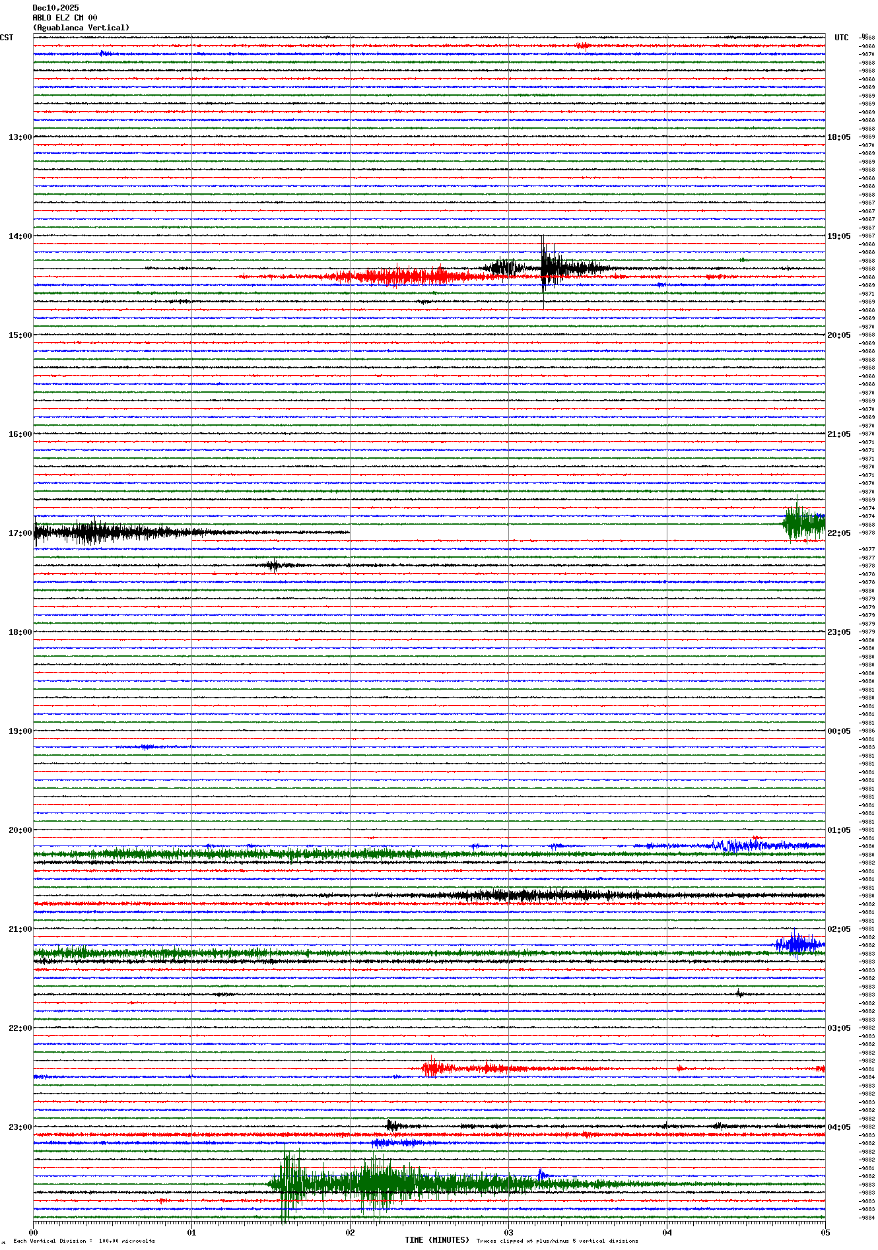Screen dimensions: 878x1250
Task: Click the 04:05 UTC time label
Action: point(838,1127)
